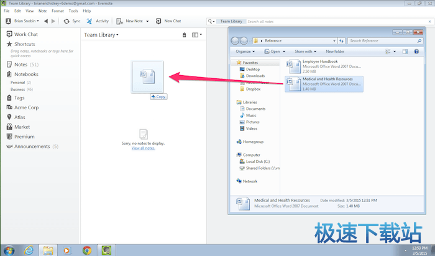Open Network in navigation pane
Screen dimensions: 435x256
tap(247, 181)
